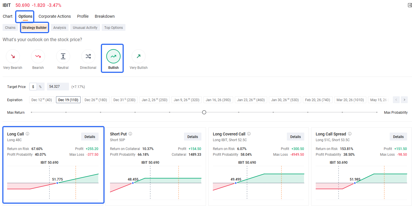
Task: Open info icon next to Long Covered Call
Action: click(249, 134)
